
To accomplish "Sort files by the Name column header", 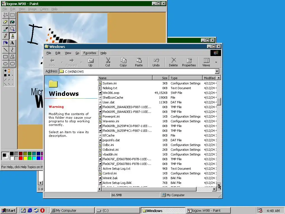I will point(125,78).
